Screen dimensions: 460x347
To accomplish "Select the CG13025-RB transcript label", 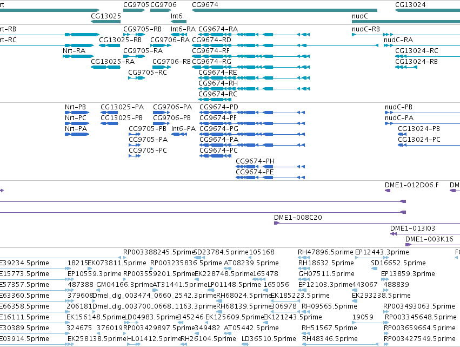I will [x=121, y=40].
